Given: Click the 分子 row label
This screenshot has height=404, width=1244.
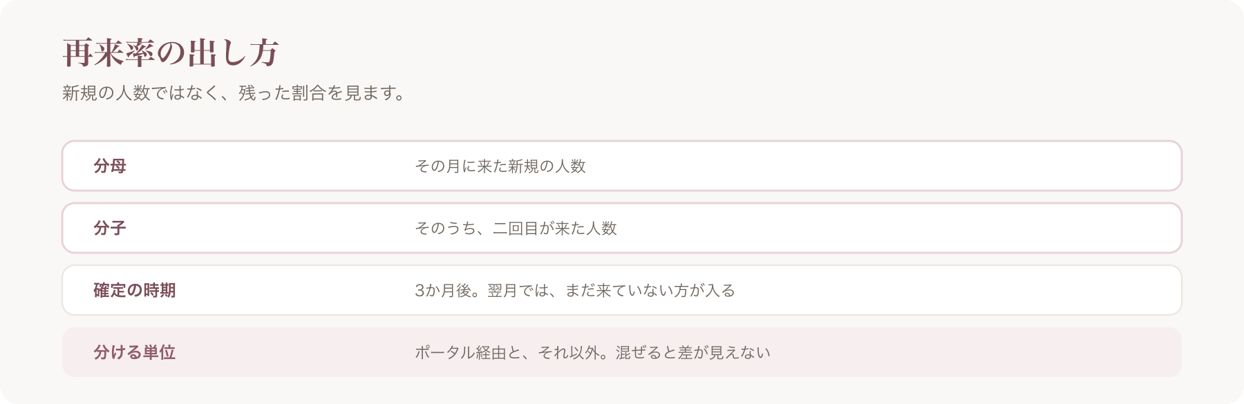Looking at the screenshot, I should [110, 228].
